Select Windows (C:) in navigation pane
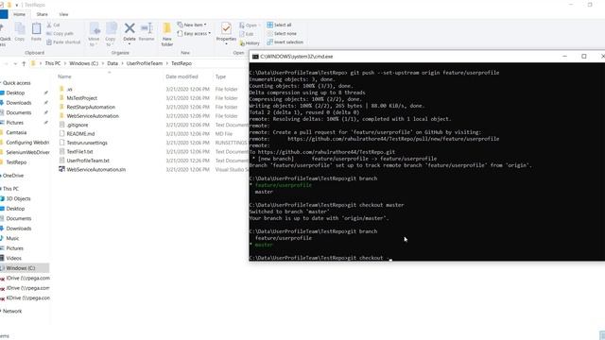 point(21,268)
